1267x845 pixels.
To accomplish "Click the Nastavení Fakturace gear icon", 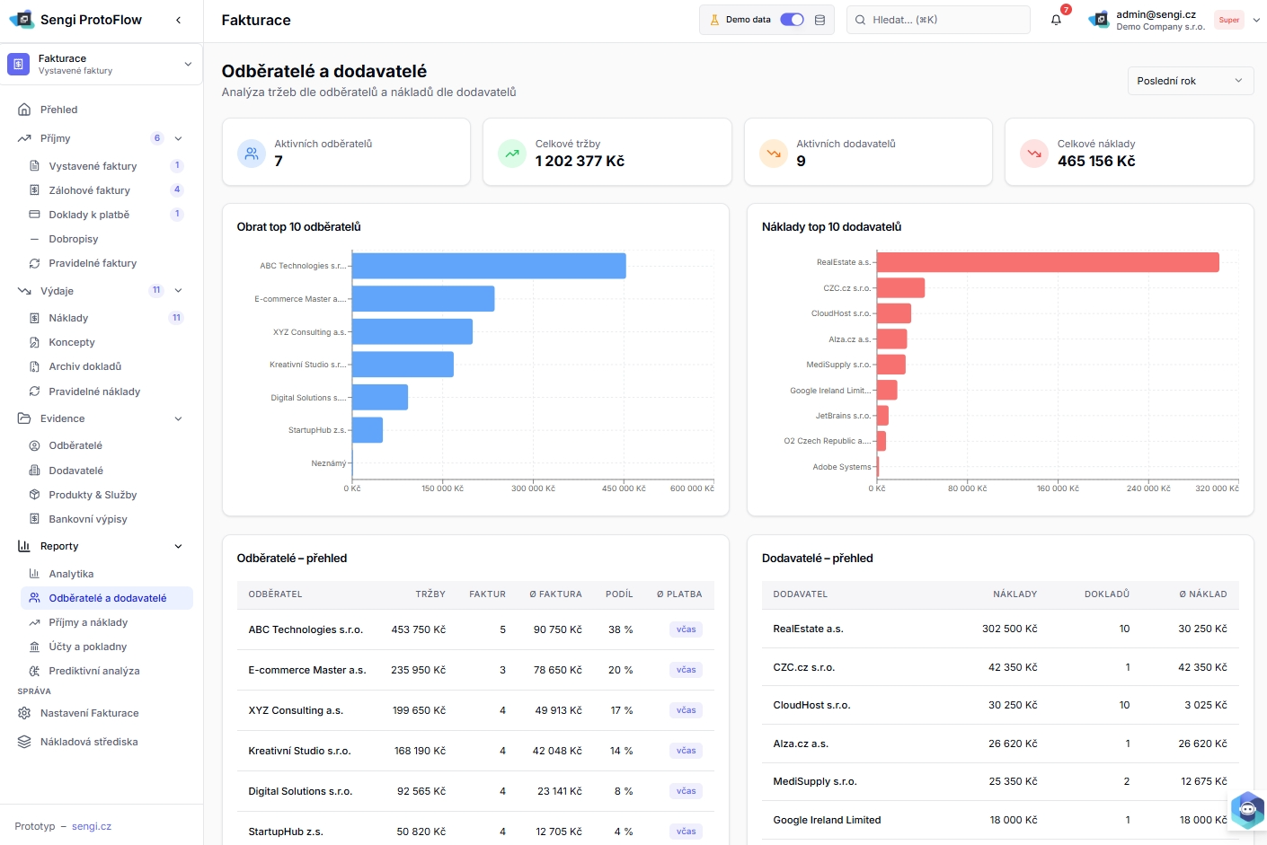I will pos(24,713).
